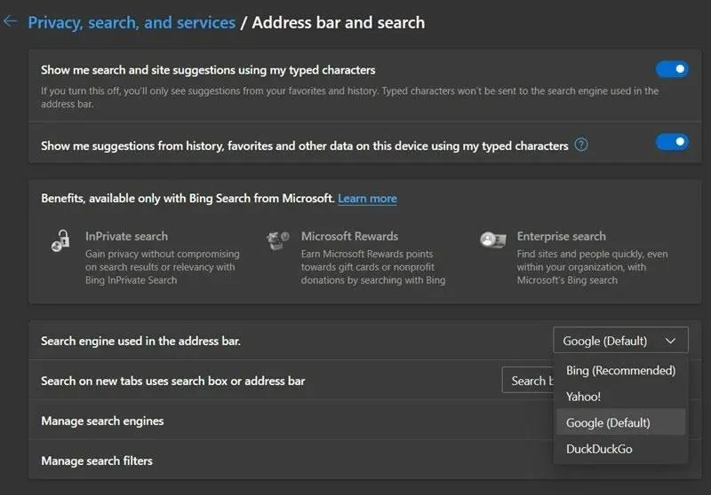Toggle search and site suggestions switch
Image resolution: width=711 pixels, height=495 pixels.
(672, 69)
